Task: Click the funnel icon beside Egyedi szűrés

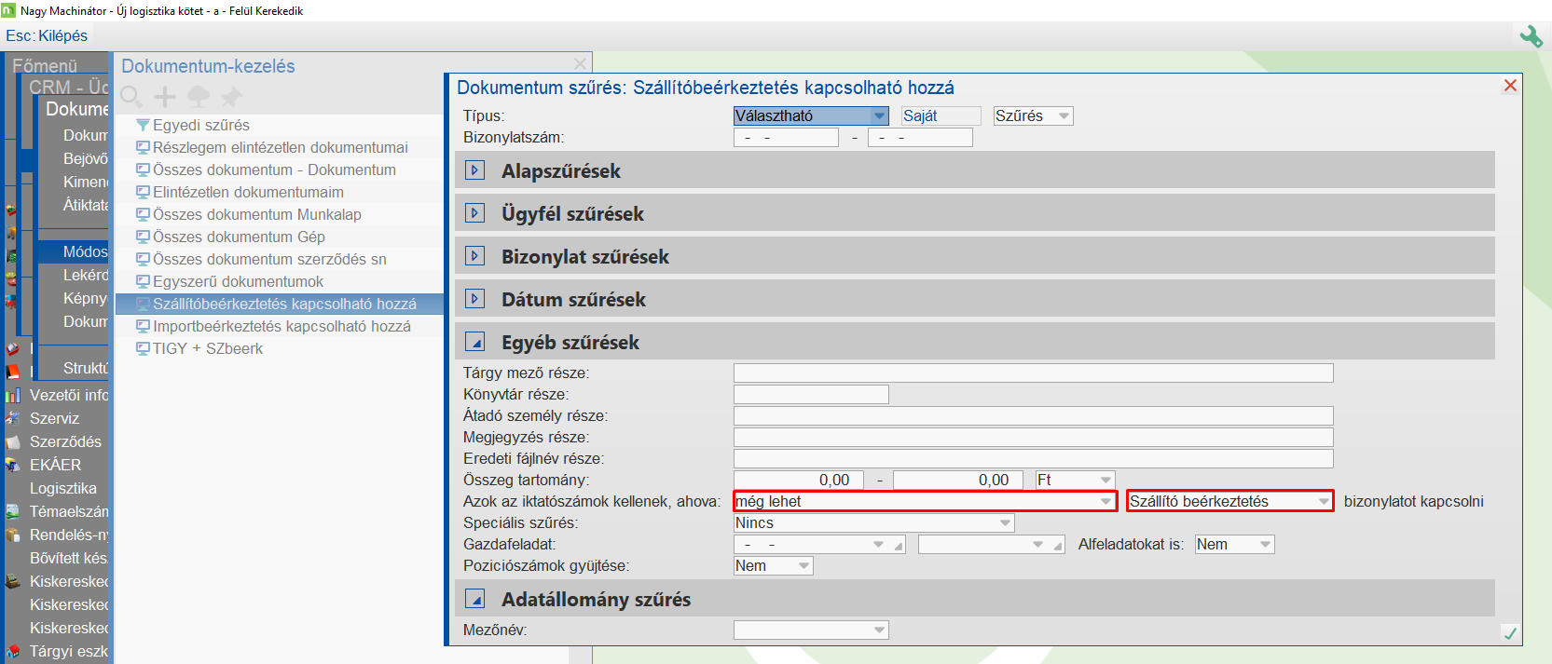Action: (x=143, y=125)
